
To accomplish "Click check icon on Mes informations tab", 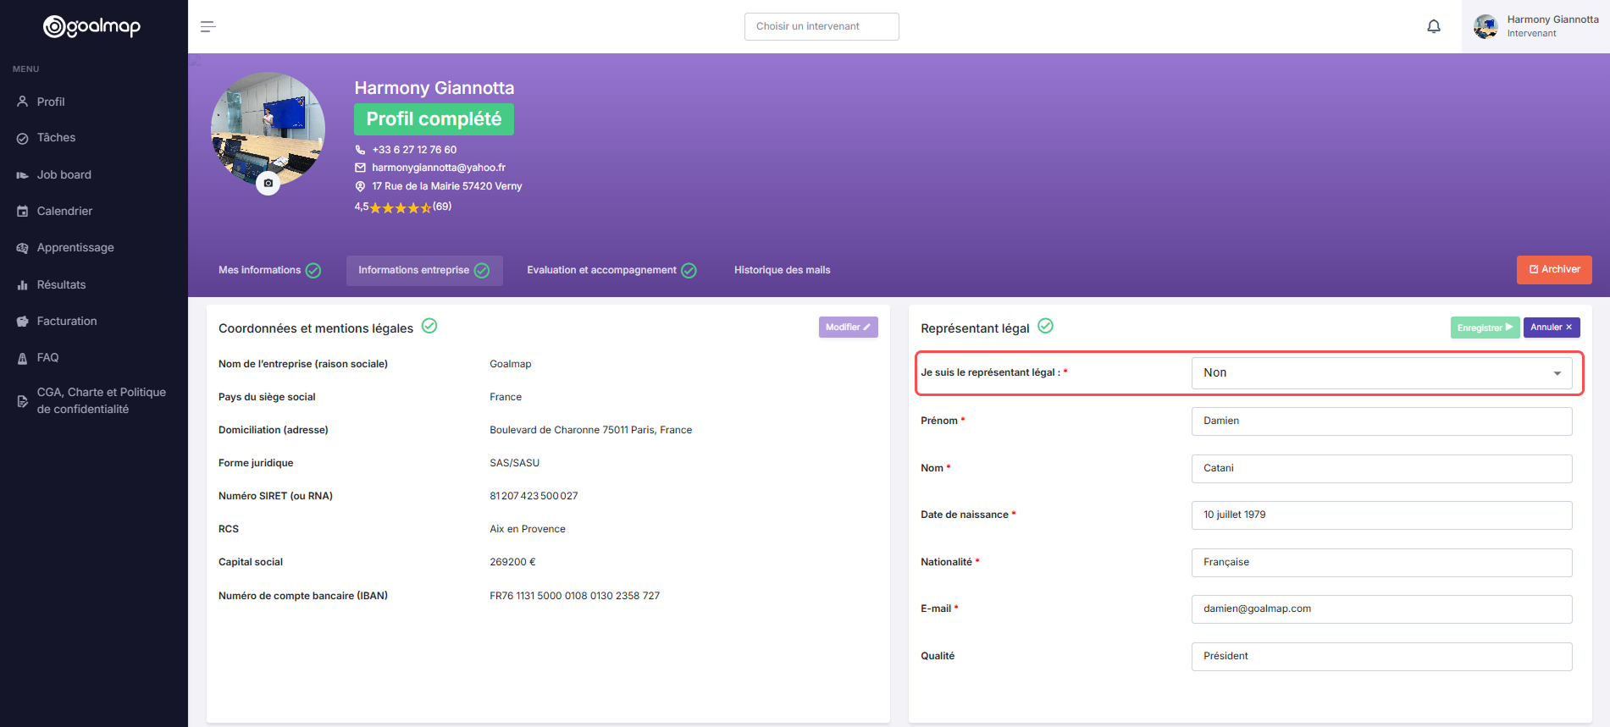I will point(313,271).
